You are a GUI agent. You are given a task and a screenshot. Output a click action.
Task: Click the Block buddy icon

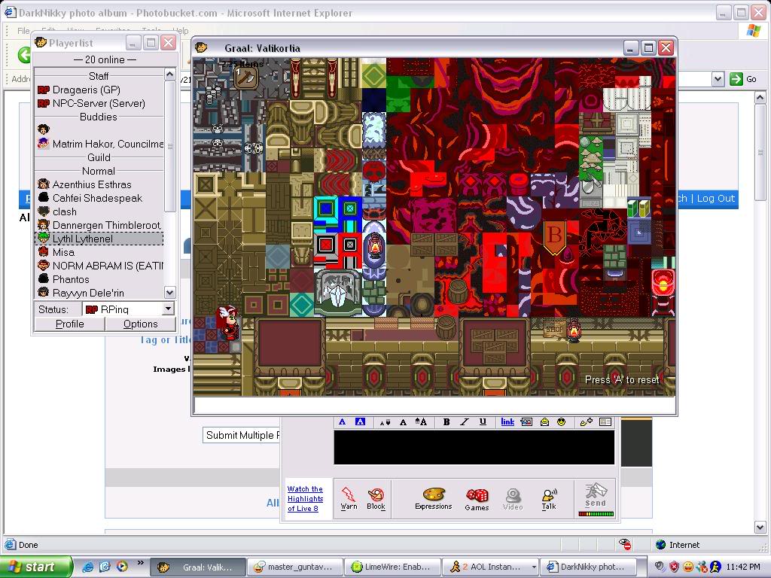pyautogui.click(x=376, y=496)
